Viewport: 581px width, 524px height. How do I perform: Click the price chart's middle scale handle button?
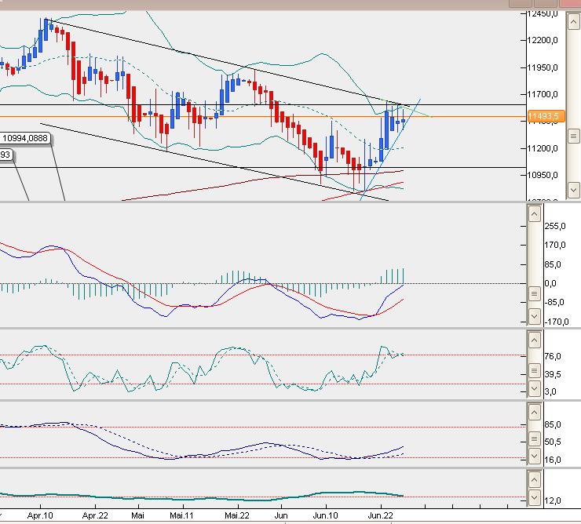[573, 136]
